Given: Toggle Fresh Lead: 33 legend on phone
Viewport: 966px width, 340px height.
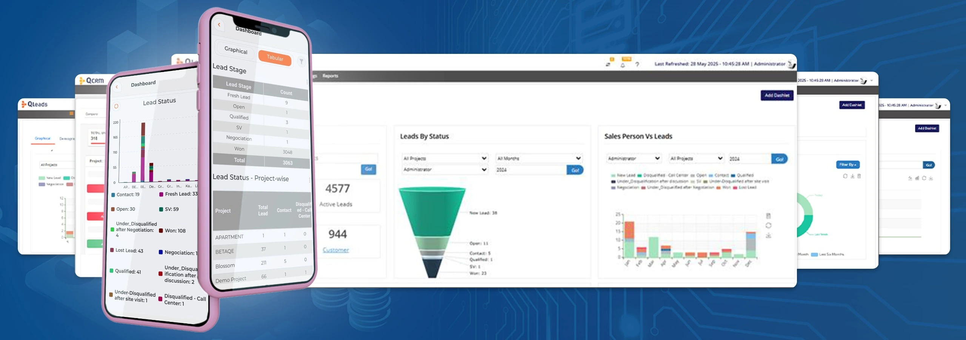Looking at the screenshot, I should click(x=178, y=194).
